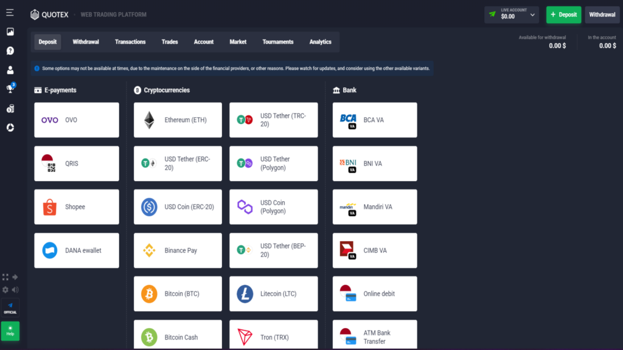
Task: Click the info icon in notice banner
Action: [37, 68]
